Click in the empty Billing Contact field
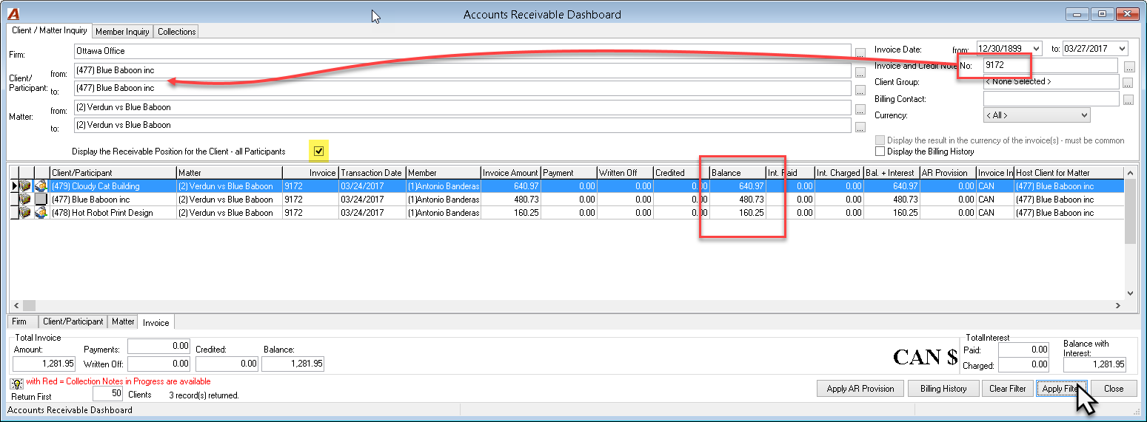1147x422 pixels. (x=1050, y=98)
